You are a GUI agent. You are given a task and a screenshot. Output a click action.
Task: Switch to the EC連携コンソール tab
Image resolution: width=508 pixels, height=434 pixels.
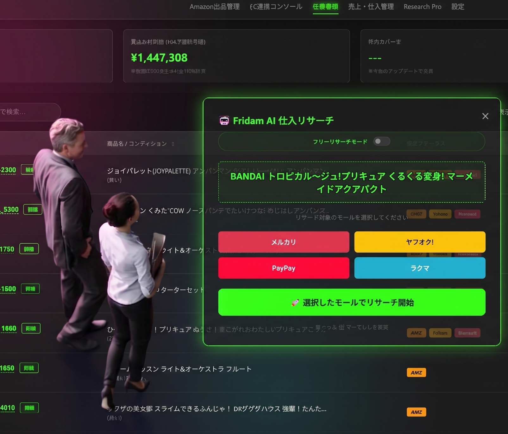pyautogui.click(x=276, y=7)
